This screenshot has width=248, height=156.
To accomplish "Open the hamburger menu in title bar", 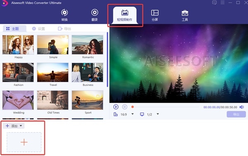I will click(x=222, y=2).
